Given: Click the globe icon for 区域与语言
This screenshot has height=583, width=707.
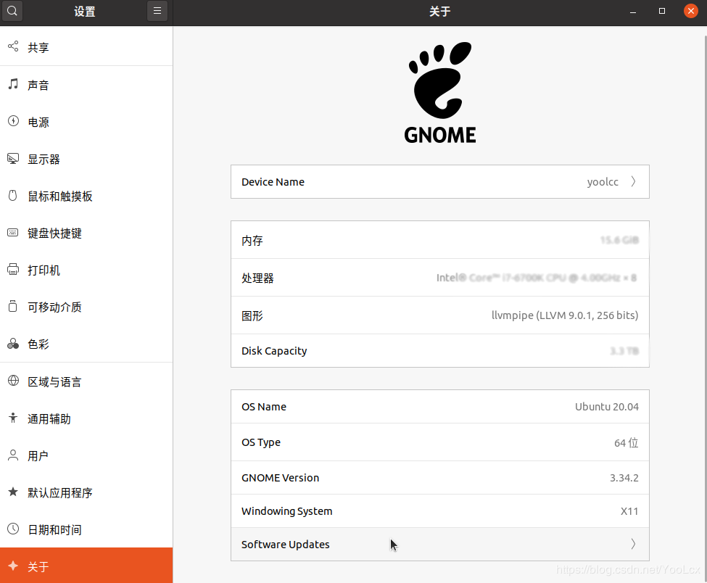Looking at the screenshot, I should click(x=12, y=381).
